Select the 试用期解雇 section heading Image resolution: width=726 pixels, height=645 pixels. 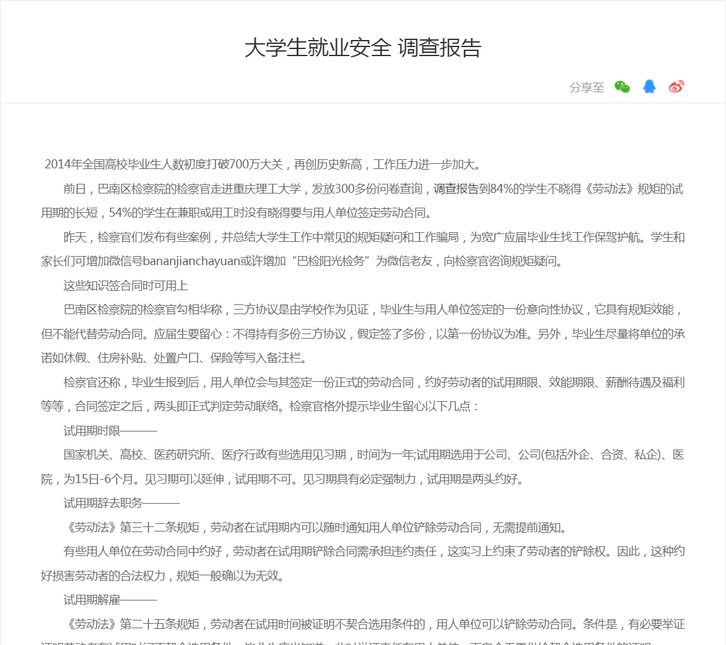click(x=92, y=600)
